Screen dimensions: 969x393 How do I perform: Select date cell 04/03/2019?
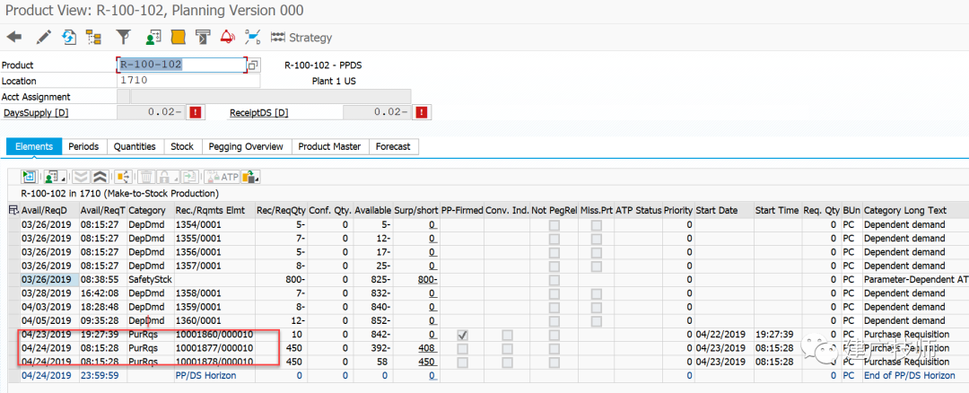click(x=48, y=307)
